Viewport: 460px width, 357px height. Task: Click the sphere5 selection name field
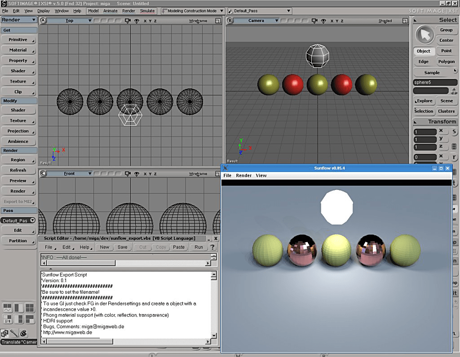point(435,83)
